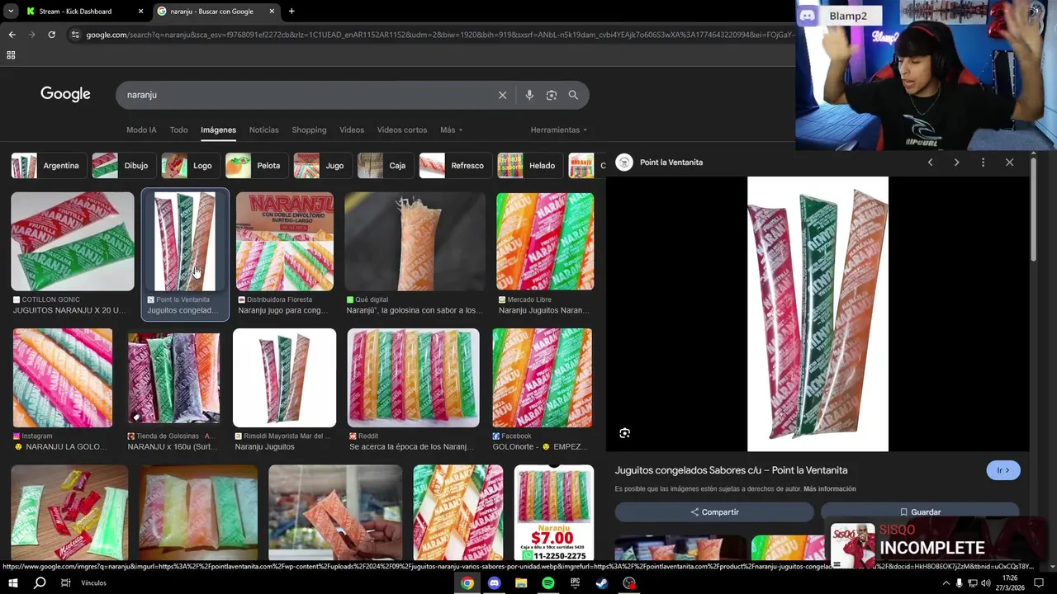
Task: Click the Compartir button
Action: coord(714,512)
